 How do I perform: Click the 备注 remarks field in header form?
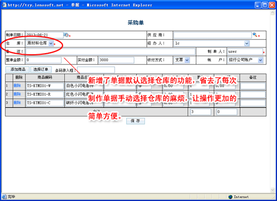tap(110, 52)
